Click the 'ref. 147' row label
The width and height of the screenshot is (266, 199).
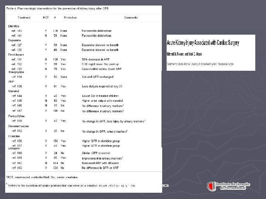pyautogui.click(x=17, y=111)
